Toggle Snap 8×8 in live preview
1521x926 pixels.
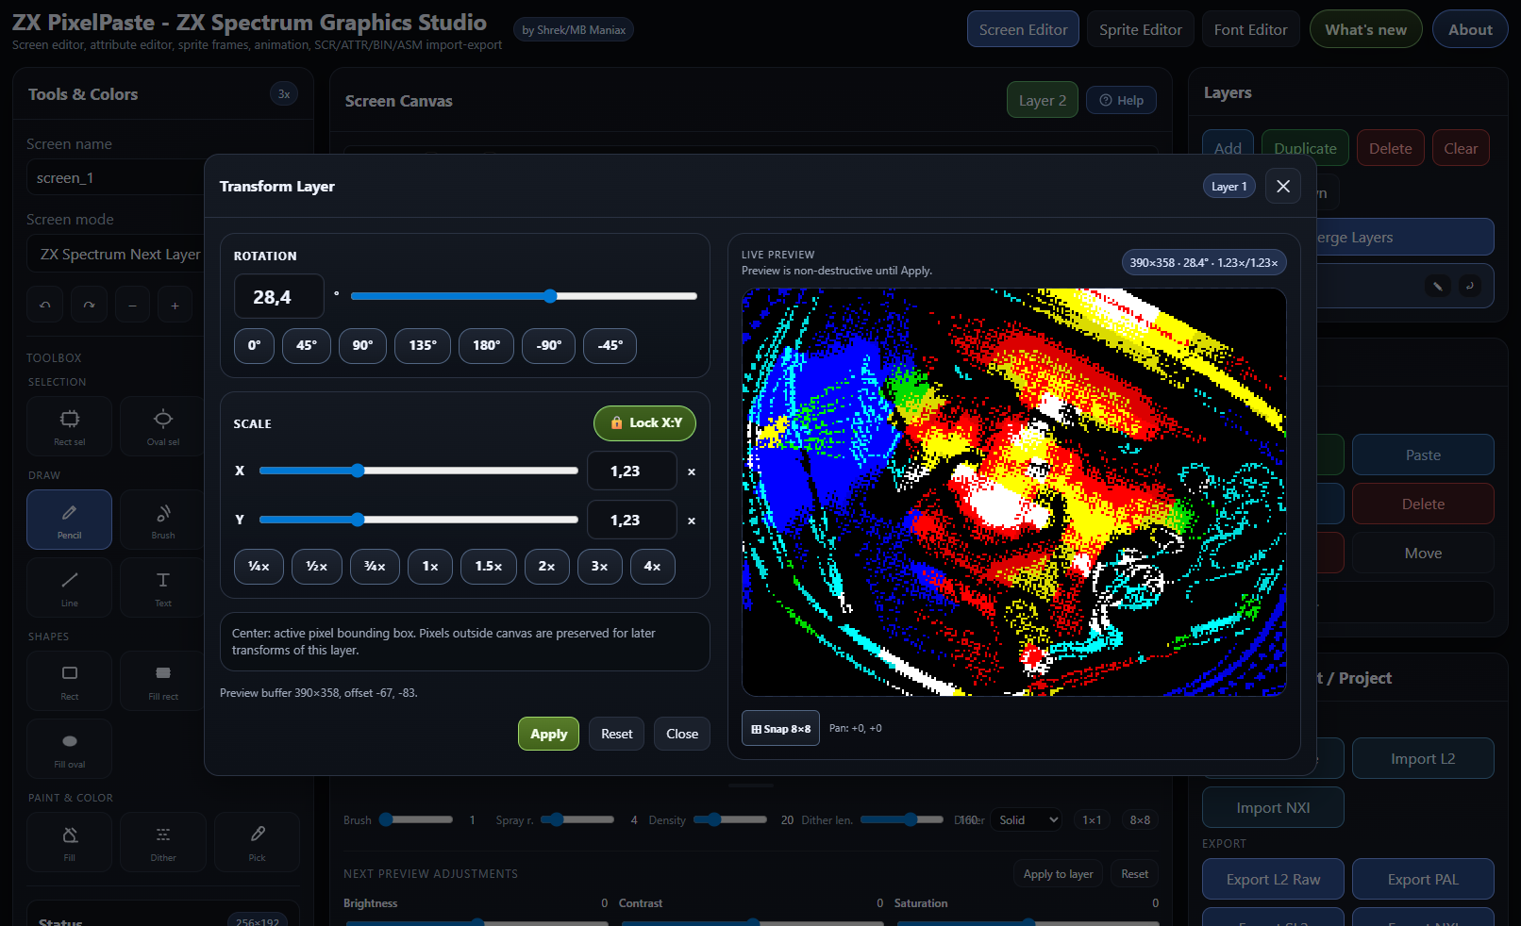780,728
